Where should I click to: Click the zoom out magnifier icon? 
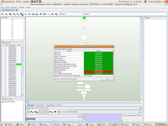[x=6, y=14]
